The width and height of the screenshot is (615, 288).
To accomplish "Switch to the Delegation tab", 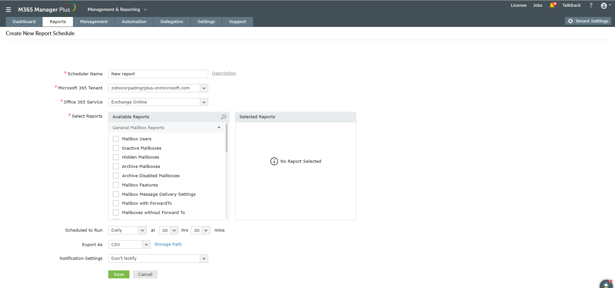I will tap(172, 22).
